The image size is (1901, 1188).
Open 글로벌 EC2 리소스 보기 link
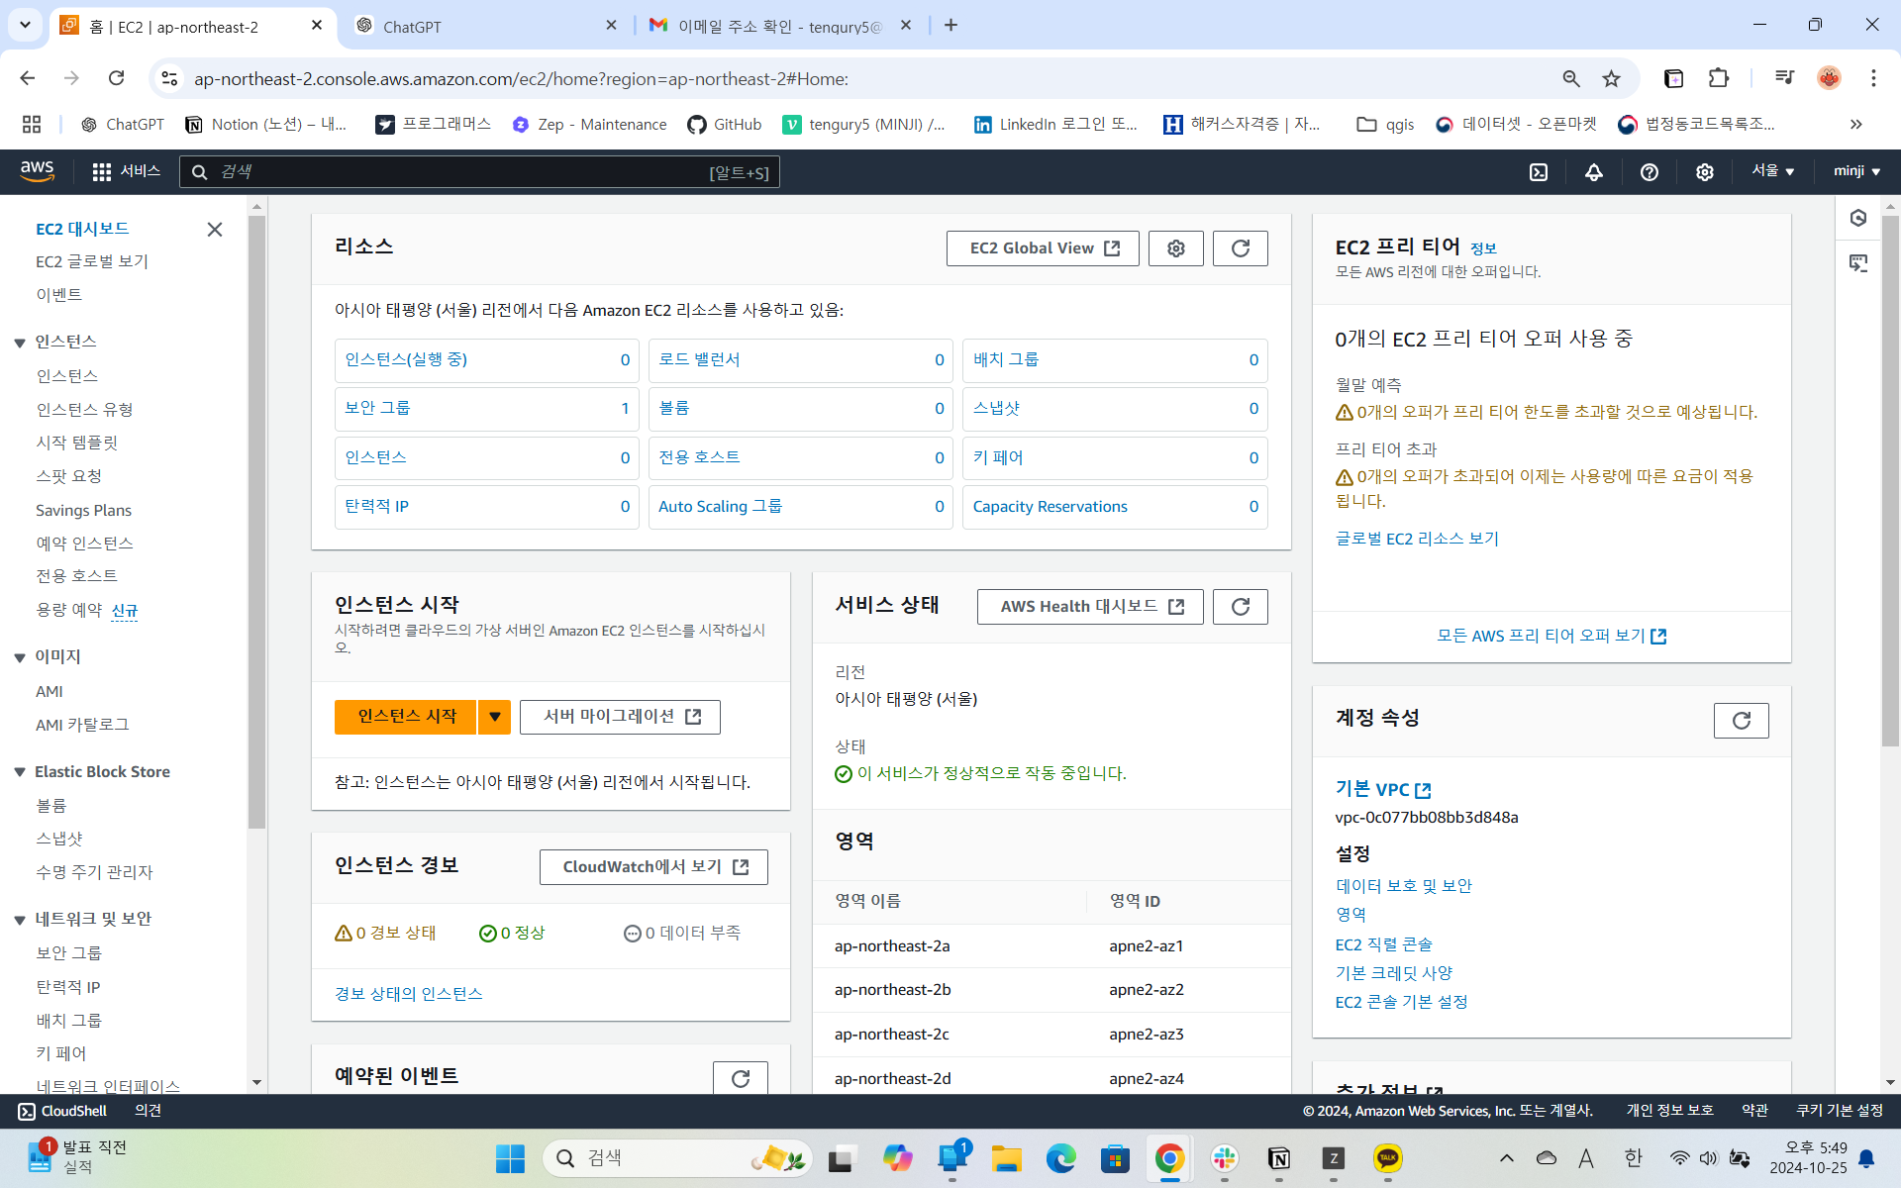tap(1417, 539)
